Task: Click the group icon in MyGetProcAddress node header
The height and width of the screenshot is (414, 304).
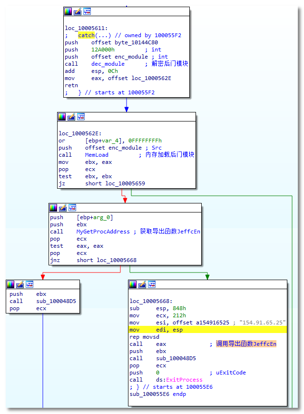Action: tap(72, 208)
